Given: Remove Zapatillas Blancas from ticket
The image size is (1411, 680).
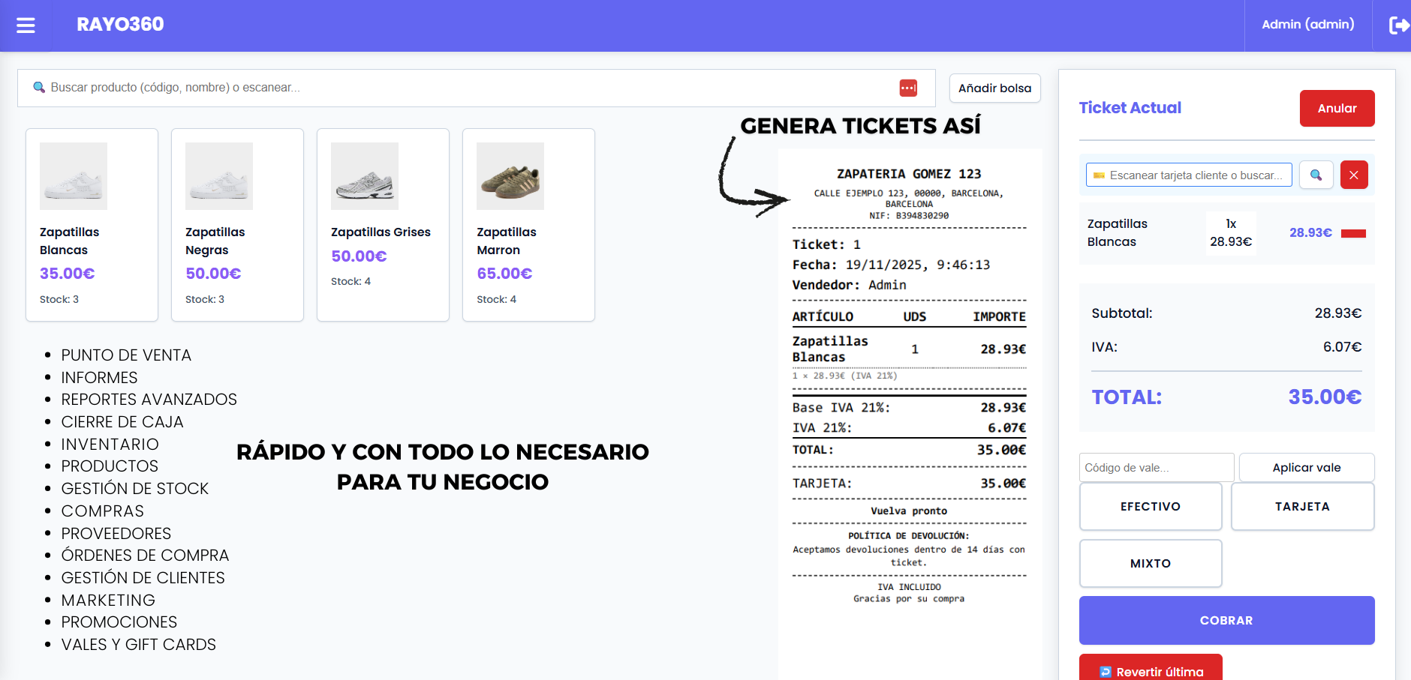Looking at the screenshot, I should coord(1353,233).
